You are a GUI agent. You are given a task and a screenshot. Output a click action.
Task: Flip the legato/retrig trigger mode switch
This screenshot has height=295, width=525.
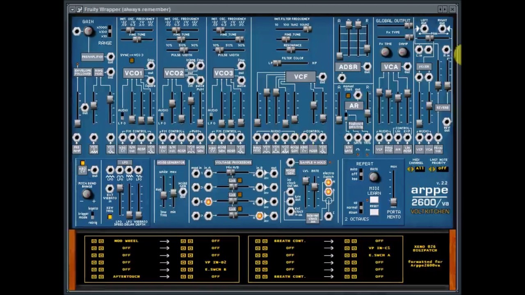tap(93, 215)
